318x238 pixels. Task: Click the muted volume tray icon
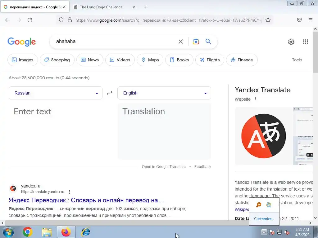tap(287, 232)
